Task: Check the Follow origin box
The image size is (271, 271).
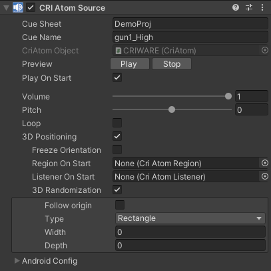Action: click(x=120, y=205)
